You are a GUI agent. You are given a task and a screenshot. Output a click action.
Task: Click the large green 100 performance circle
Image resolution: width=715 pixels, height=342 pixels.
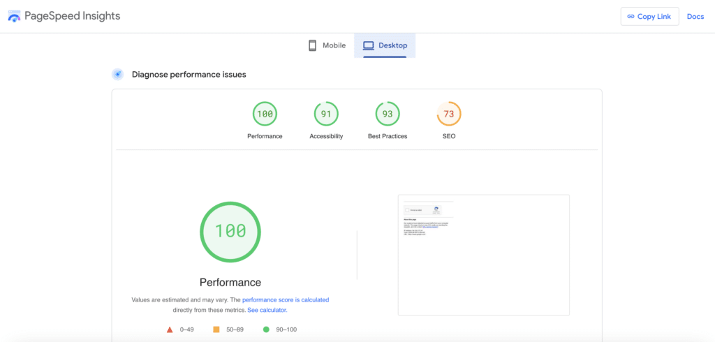(230, 232)
